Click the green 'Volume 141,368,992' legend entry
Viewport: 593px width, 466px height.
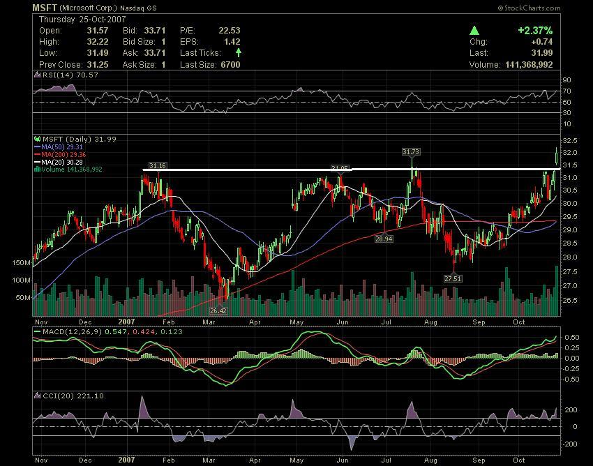point(72,170)
